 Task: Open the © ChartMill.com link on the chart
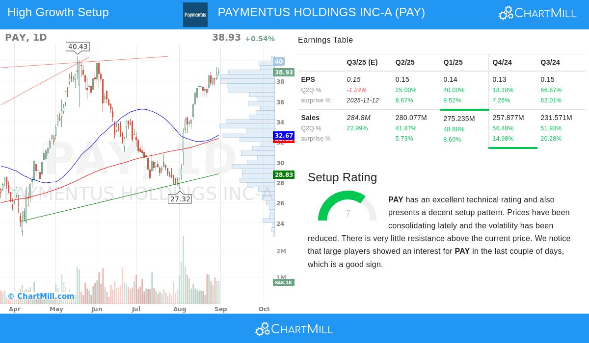pos(41,296)
